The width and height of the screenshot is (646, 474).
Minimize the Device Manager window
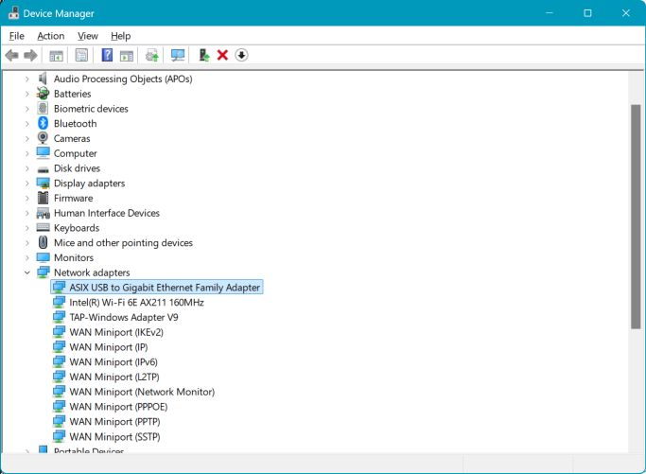coord(550,13)
